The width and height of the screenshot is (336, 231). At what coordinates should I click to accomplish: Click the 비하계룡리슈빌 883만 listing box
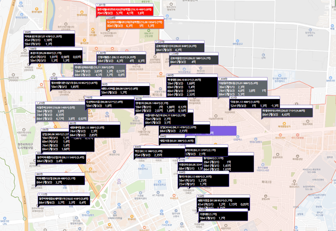(x=60, y=179)
